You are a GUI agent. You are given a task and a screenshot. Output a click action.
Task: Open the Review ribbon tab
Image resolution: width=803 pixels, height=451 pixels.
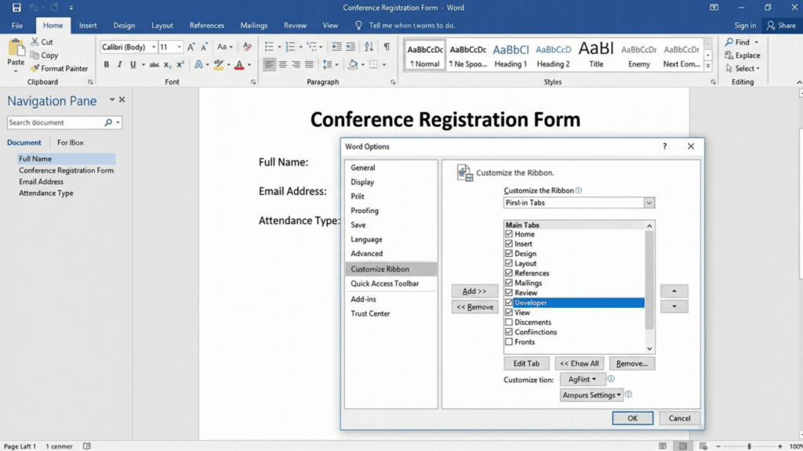[x=295, y=24]
